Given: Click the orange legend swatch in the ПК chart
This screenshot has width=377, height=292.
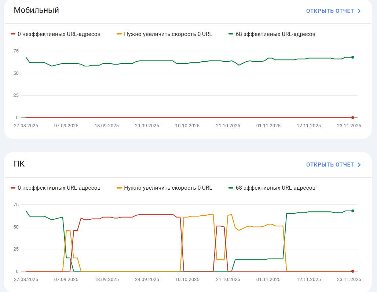Looking at the screenshot, I should point(119,188).
